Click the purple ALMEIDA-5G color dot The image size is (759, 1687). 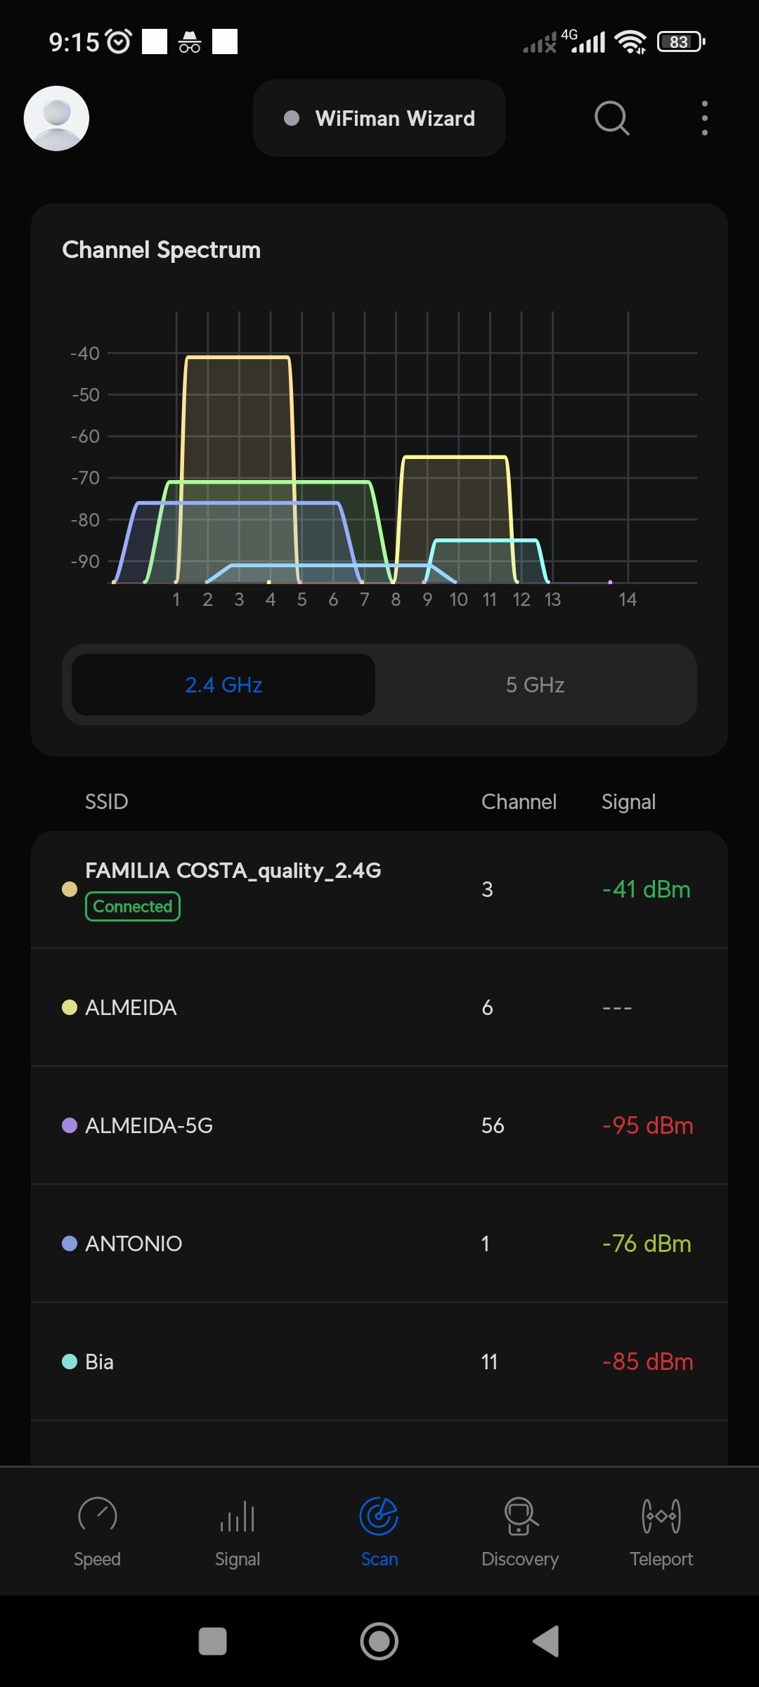[x=70, y=1125]
